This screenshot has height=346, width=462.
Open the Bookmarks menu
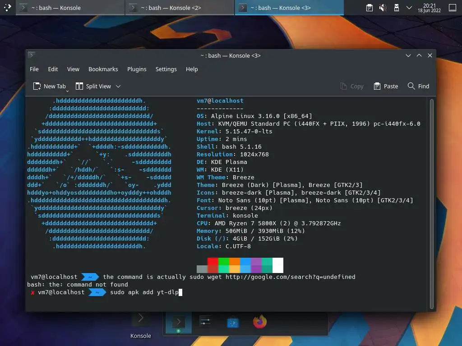point(103,69)
